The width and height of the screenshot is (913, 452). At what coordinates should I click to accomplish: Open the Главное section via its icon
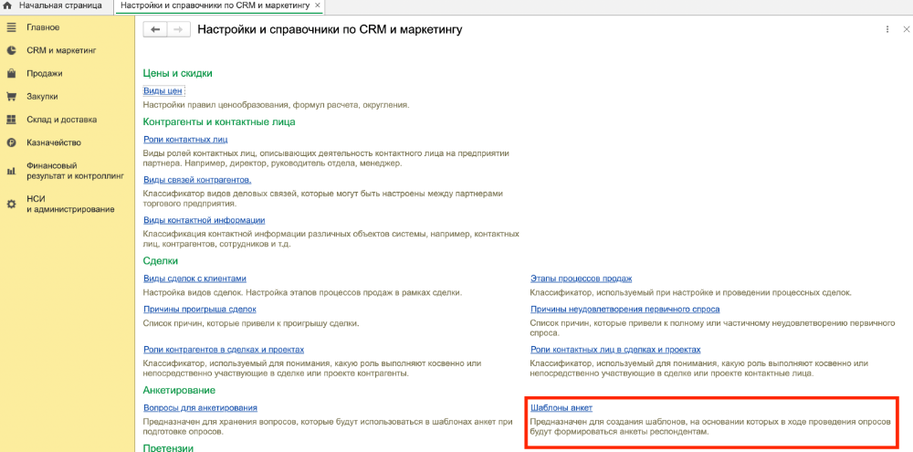10,27
